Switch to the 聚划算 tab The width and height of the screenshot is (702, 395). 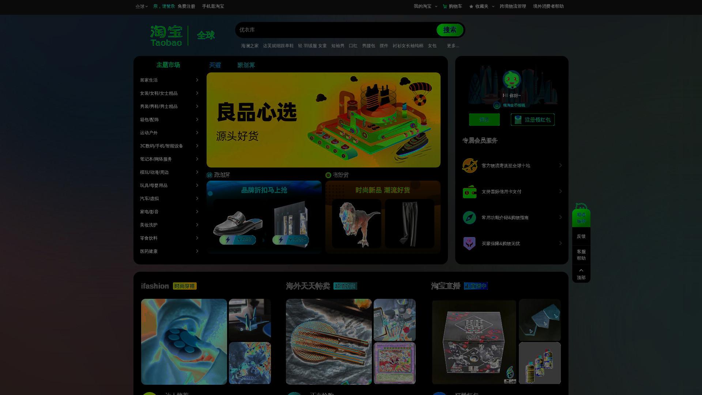[246, 65]
